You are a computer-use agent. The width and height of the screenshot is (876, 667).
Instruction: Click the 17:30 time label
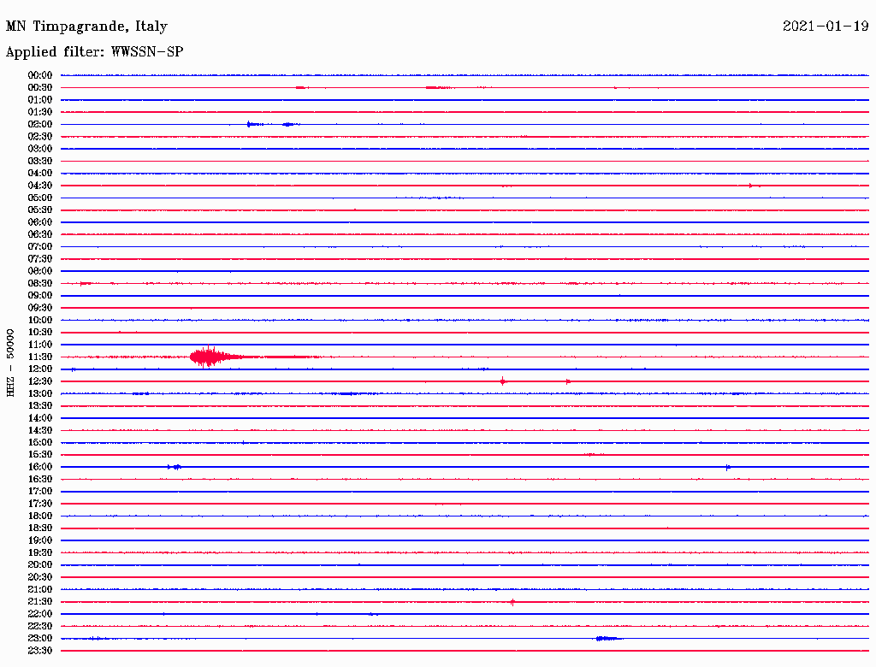point(40,504)
